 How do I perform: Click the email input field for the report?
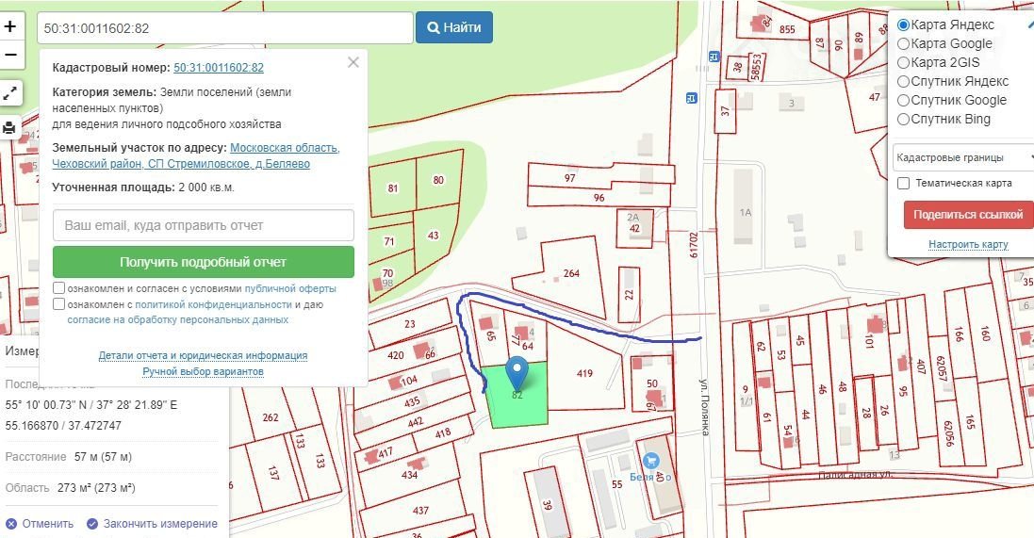point(203,225)
